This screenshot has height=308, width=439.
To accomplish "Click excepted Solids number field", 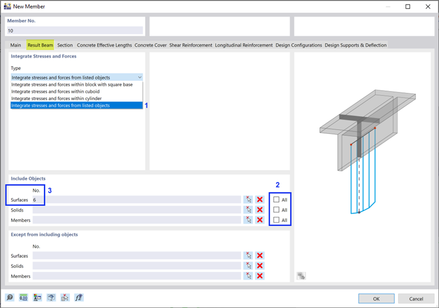I will coord(137,265).
